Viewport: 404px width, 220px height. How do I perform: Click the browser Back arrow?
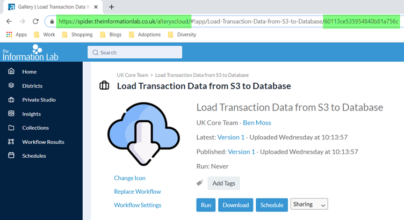[x=9, y=21]
